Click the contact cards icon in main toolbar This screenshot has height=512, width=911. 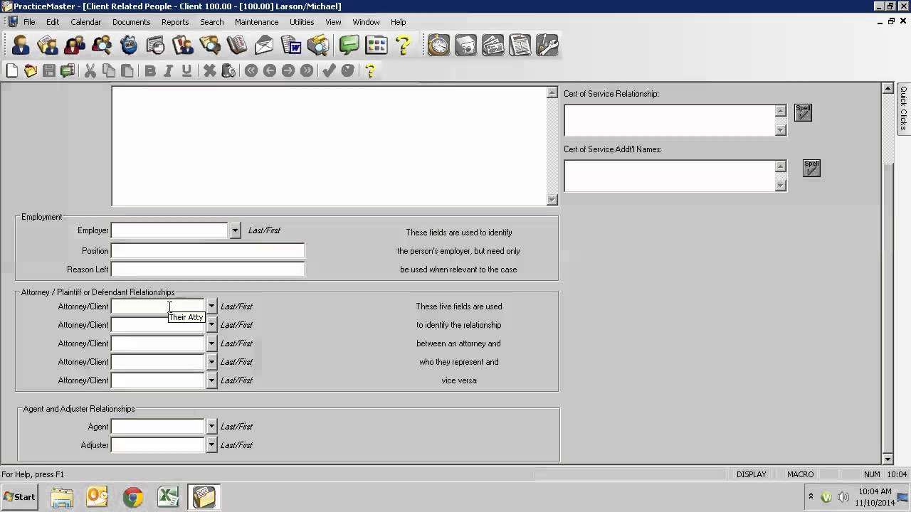[x=48, y=45]
